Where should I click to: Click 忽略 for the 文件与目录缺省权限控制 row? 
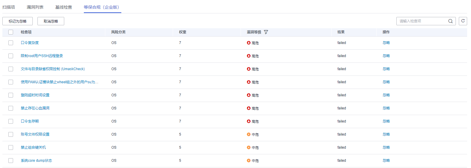pyautogui.click(x=386, y=69)
